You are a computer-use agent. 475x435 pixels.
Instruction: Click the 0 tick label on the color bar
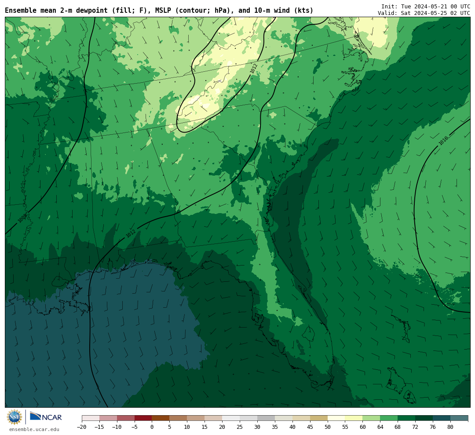click(152, 427)
